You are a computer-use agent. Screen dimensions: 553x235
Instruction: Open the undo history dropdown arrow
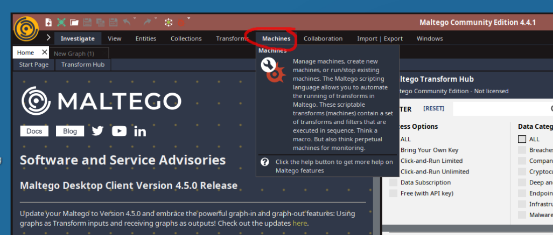134,19
